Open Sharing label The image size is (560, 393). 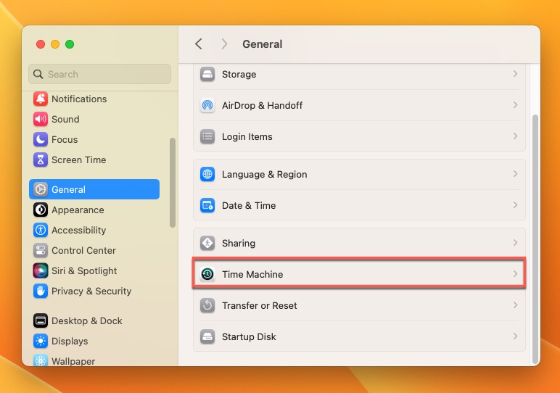click(239, 243)
